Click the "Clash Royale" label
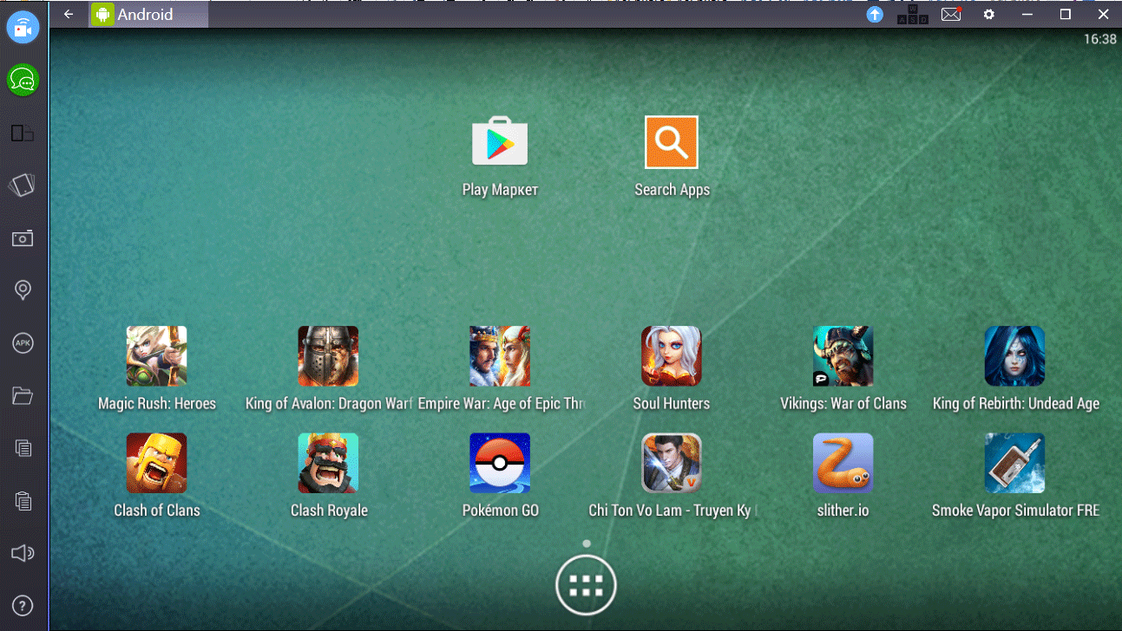 [x=329, y=511]
